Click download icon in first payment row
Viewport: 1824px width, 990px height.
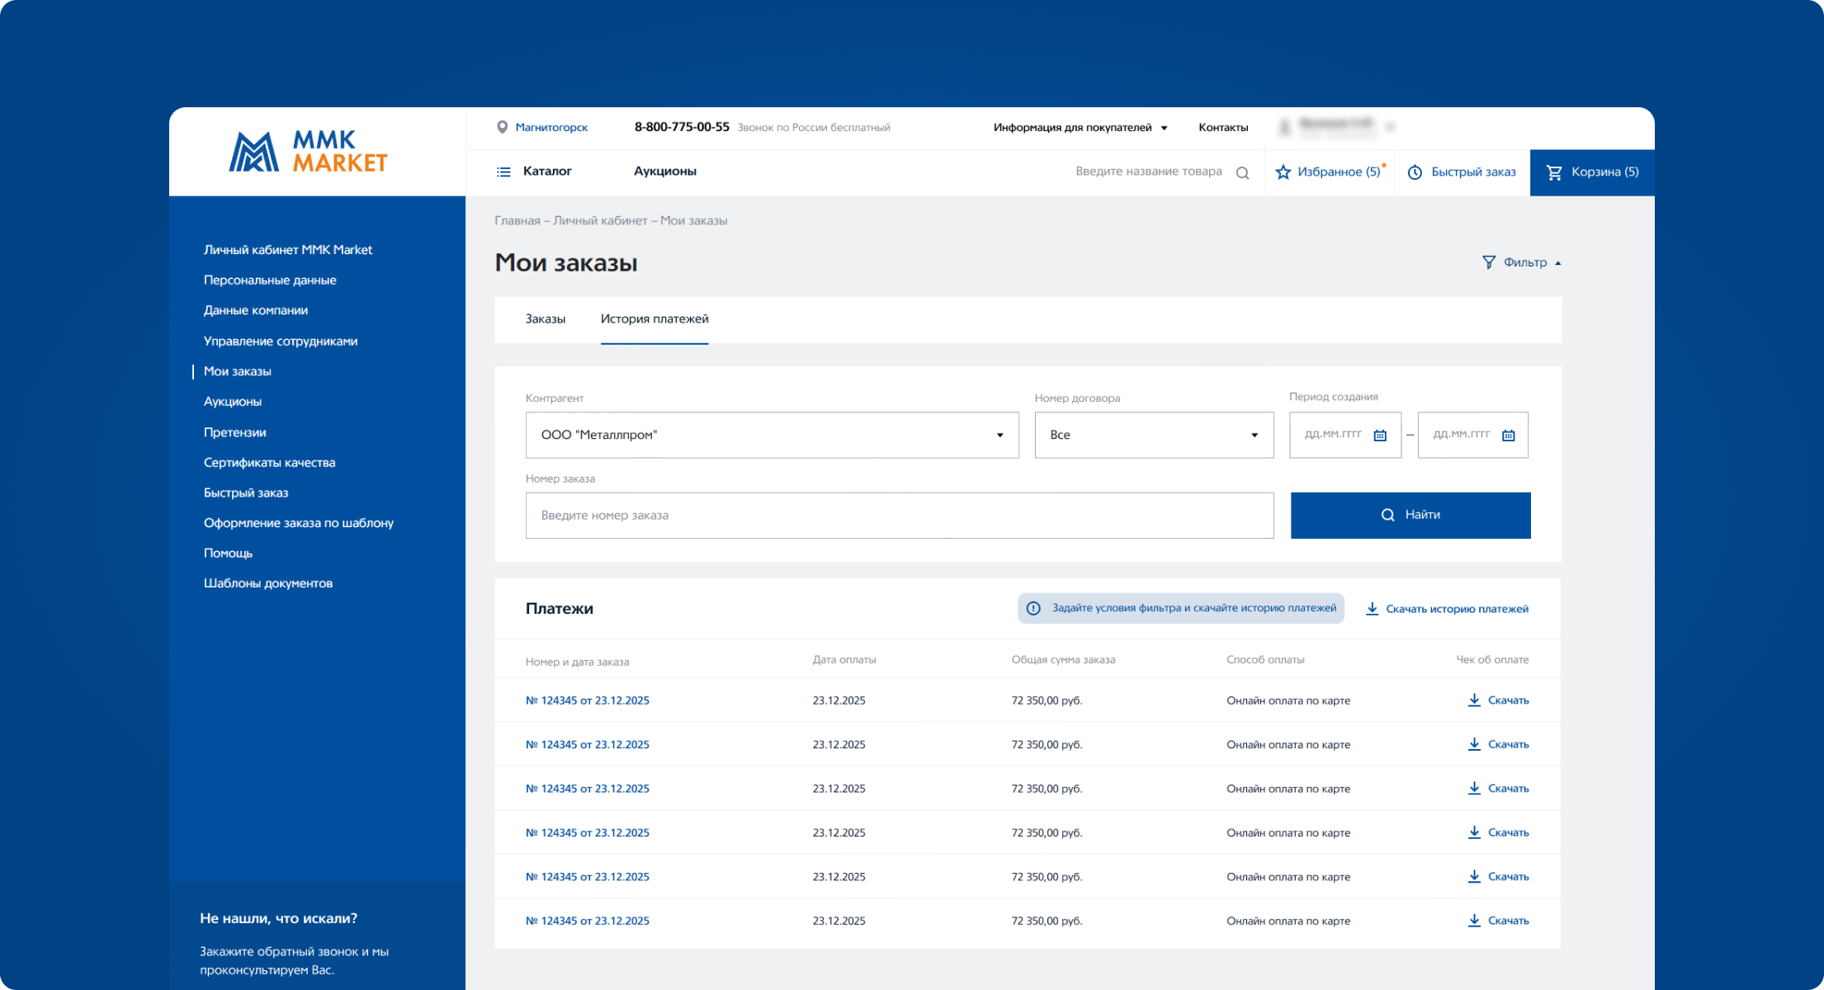click(x=1474, y=700)
